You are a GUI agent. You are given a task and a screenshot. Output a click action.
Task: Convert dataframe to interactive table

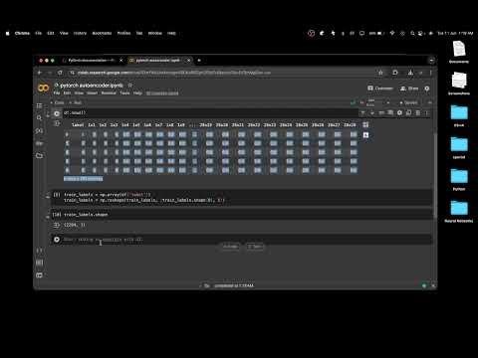pos(365,124)
